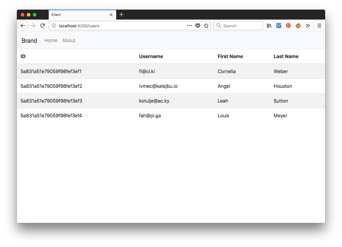Focus the browser Search field
Screen dimensions: 342x247
[x=241, y=26]
